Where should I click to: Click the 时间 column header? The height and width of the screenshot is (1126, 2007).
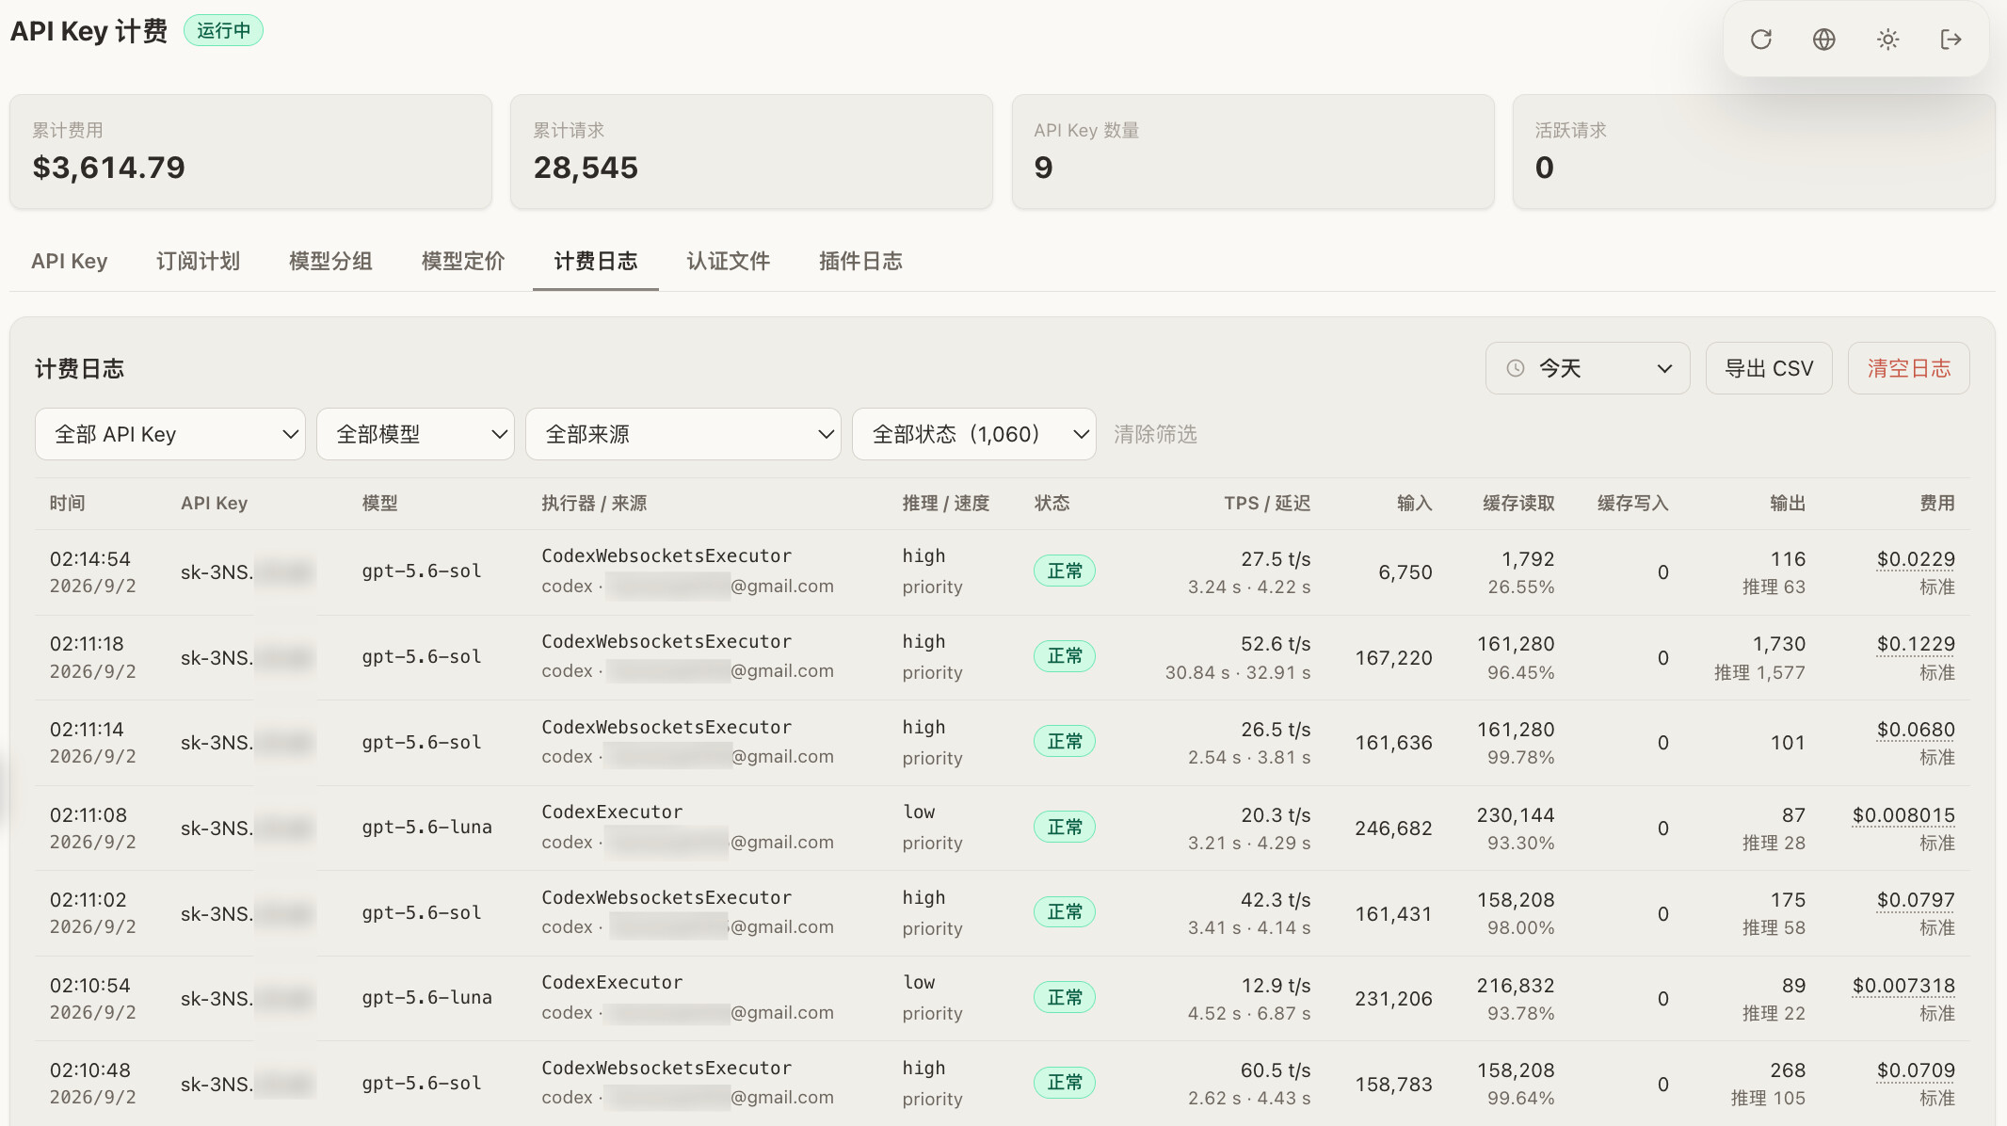click(68, 504)
